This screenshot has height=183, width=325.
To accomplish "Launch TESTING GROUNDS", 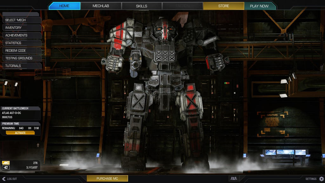I will pos(22,58).
